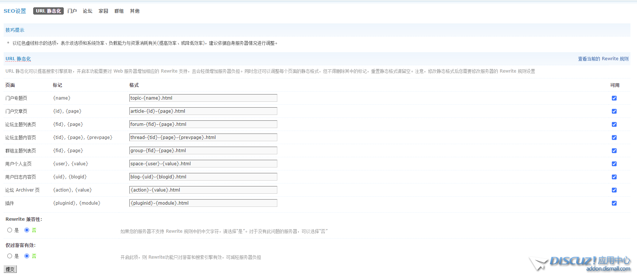Viewport: 637px width, 278px height.
Task: Select 否 for Rewrite 兼容性
Action: tap(27, 230)
